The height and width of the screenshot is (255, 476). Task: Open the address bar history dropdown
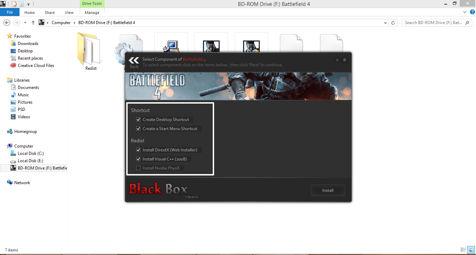(x=385, y=23)
